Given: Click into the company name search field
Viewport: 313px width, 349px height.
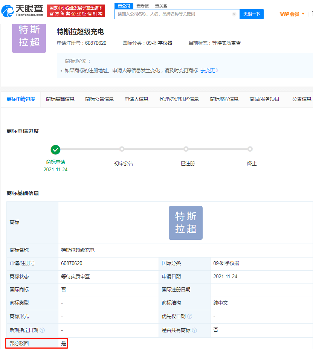Looking at the screenshot, I should (x=173, y=14).
